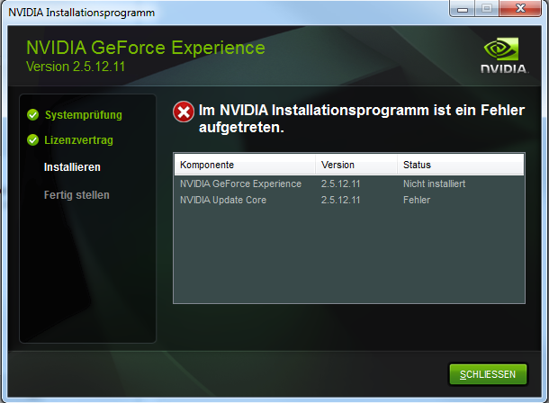This screenshot has height=403, width=549.
Task: Click the Status column header
Action: tap(461, 165)
